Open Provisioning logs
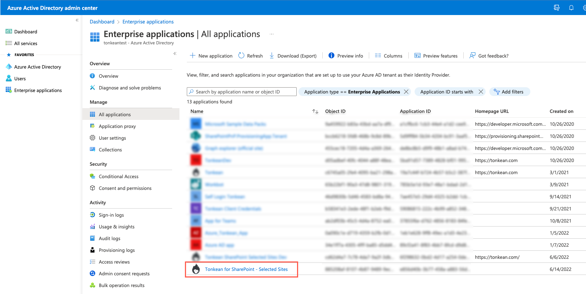The width and height of the screenshot is (586, 294). (x=116, y=250)
